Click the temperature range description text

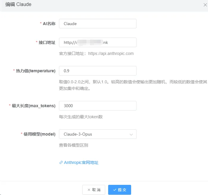[133, 85]
